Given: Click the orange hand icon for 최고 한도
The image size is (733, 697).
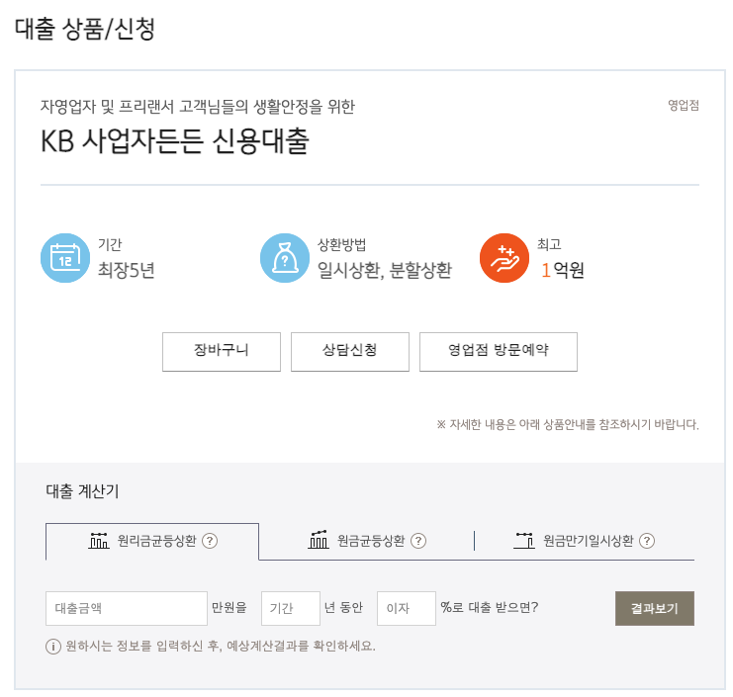Looking at the screenshot, I should [x=504, y=258].
